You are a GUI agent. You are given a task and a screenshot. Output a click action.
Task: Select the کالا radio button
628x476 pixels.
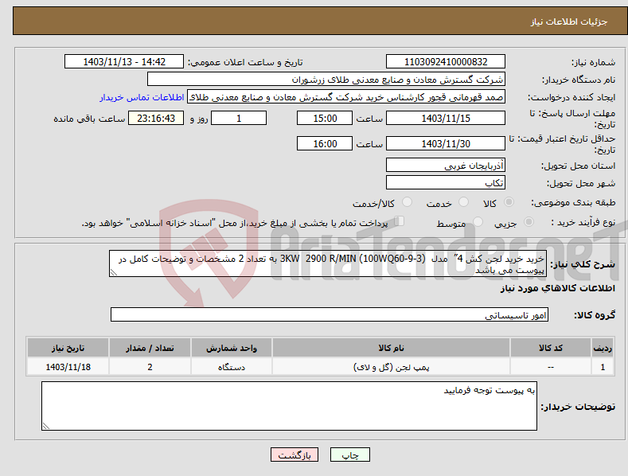[509, 202]
